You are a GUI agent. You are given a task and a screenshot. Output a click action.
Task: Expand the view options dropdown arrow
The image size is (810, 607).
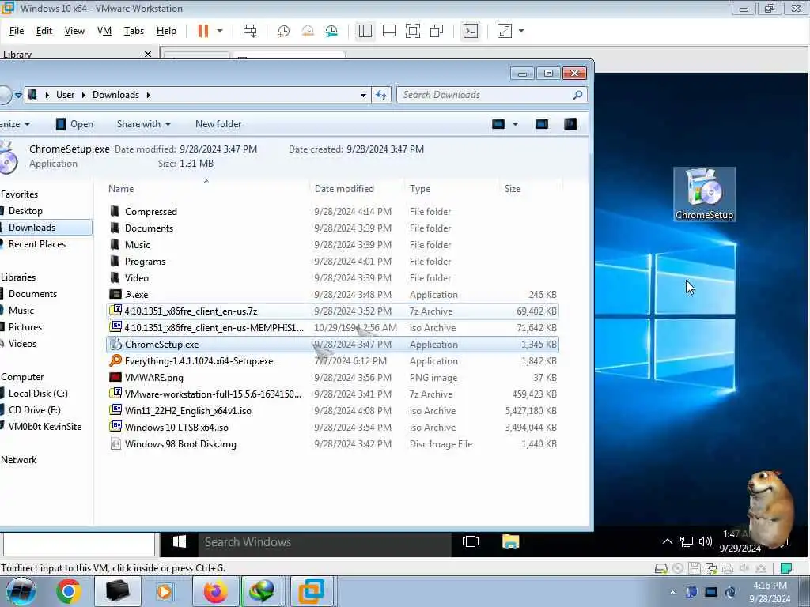(515, 124)
